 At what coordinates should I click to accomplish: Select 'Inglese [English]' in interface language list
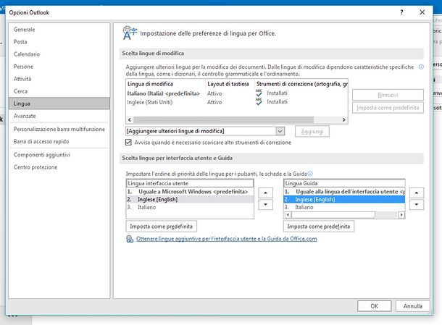[190, 199]
